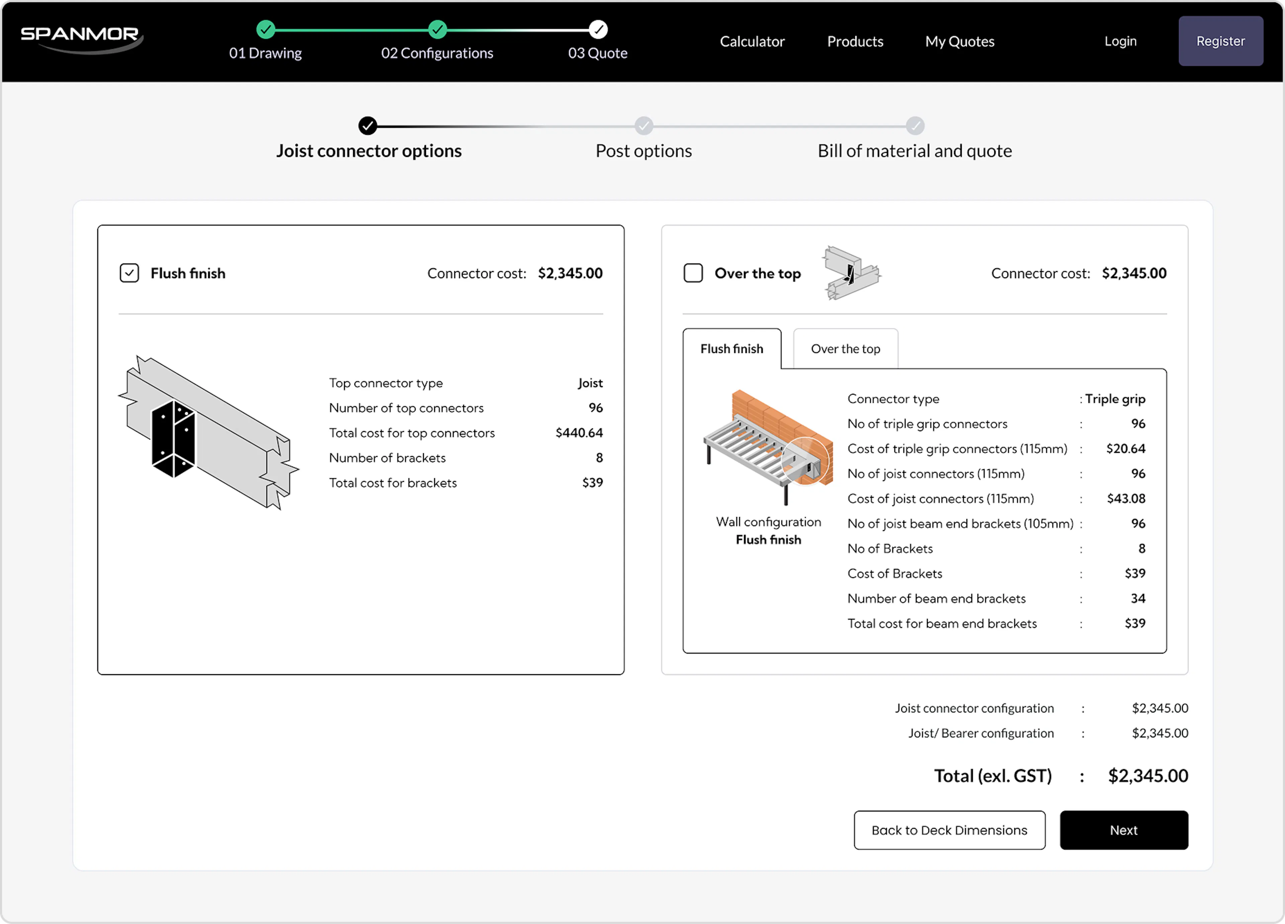Open the Calculator menu item
Image resolution: width=1285 pixels, height=924 pixels.
tap(752, 41)
